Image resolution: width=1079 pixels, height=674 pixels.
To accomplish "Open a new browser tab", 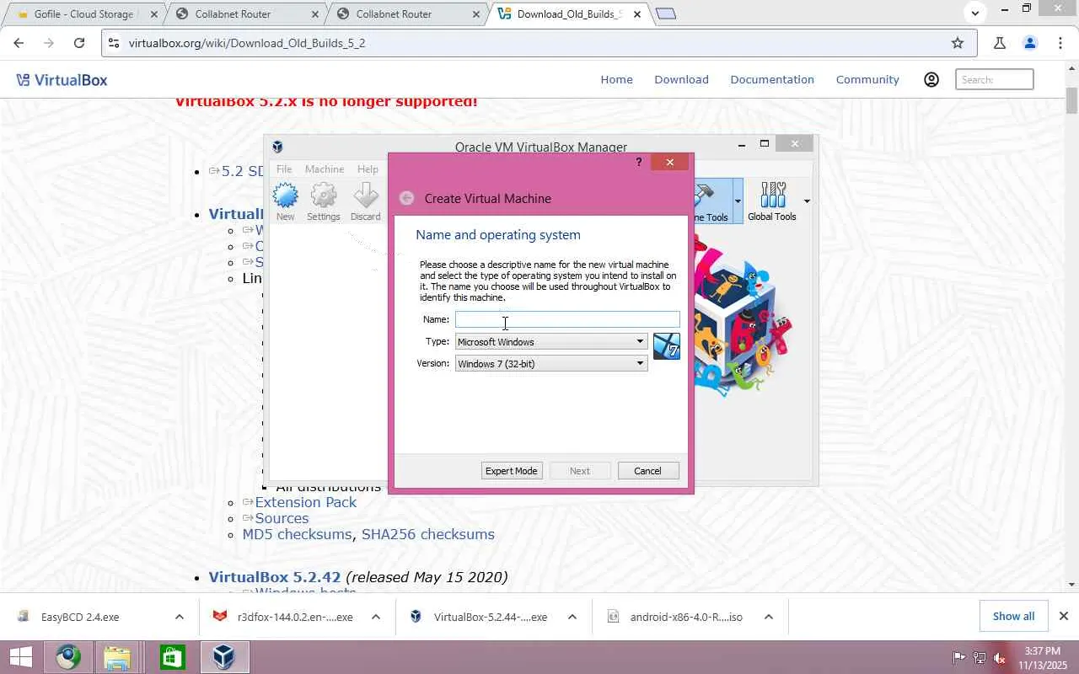I will 666,13.
